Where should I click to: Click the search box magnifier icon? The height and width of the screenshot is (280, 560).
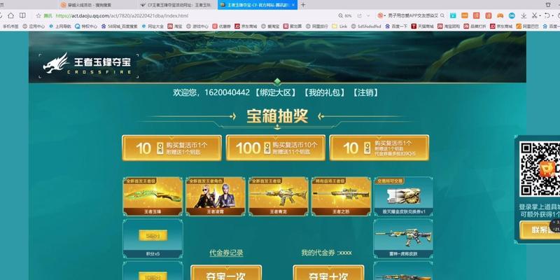[x=442, y=15]
